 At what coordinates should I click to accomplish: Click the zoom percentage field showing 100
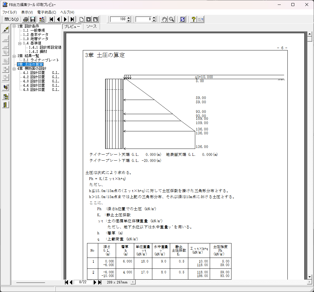pyautogui.click(x=118, y=19)
